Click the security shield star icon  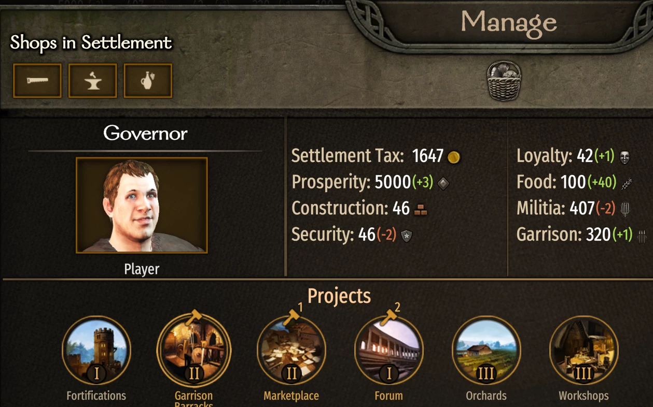(x=407, y=236)
